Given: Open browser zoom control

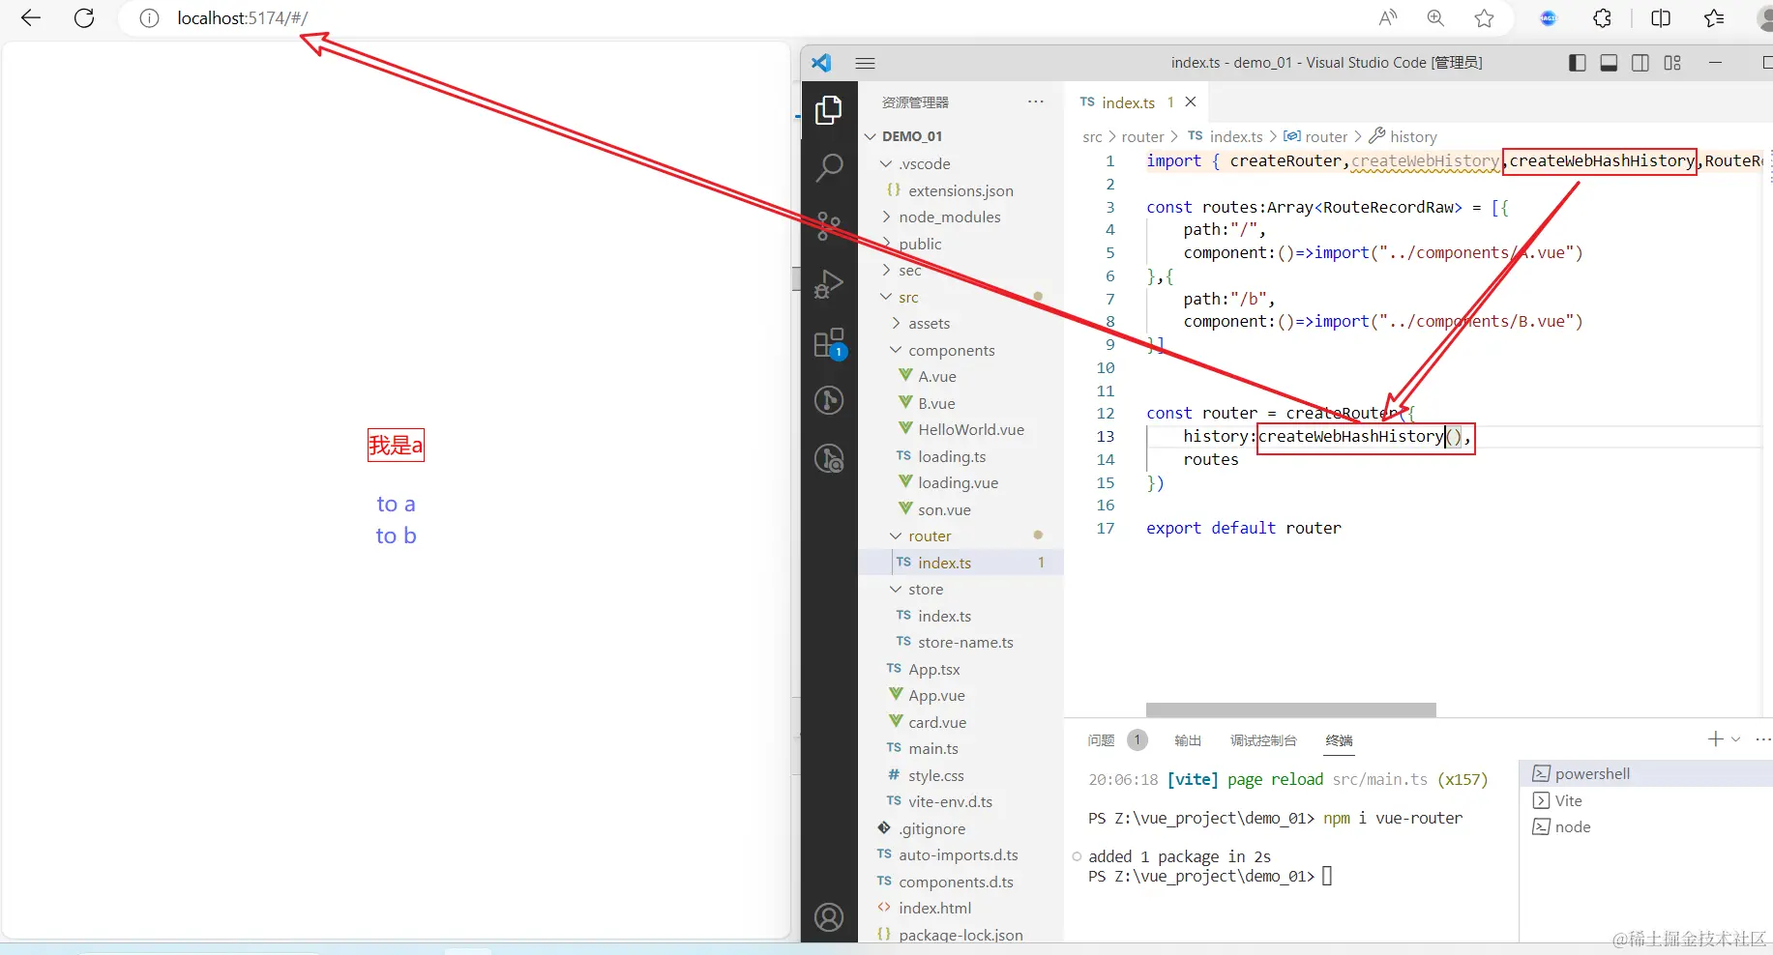Looking at the screenshot, I should tap(1435, 17).
